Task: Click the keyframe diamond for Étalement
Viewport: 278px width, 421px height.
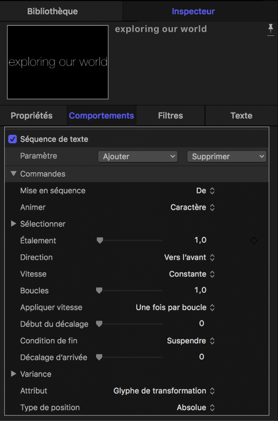Action: pos(254,241)
